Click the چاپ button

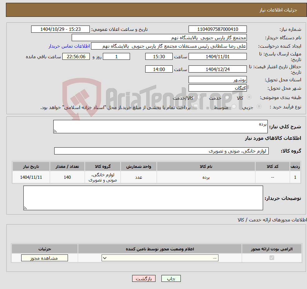click(171, 278)
